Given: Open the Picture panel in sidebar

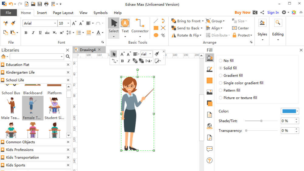Looking at the screenshot, I should [209, 92].
